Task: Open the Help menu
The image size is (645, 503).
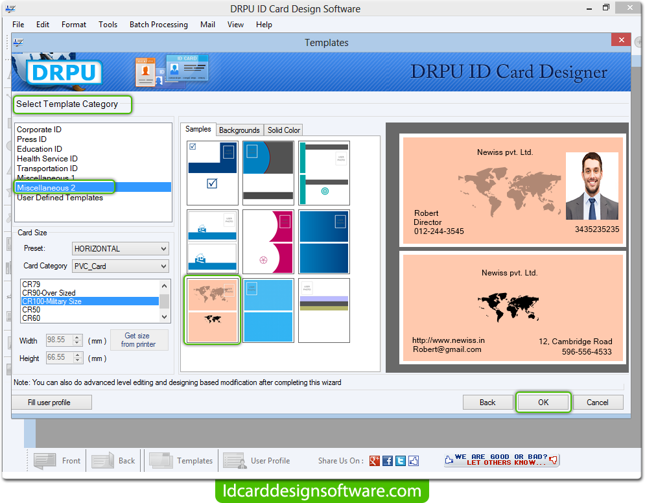Action: [x=264, y=25]
